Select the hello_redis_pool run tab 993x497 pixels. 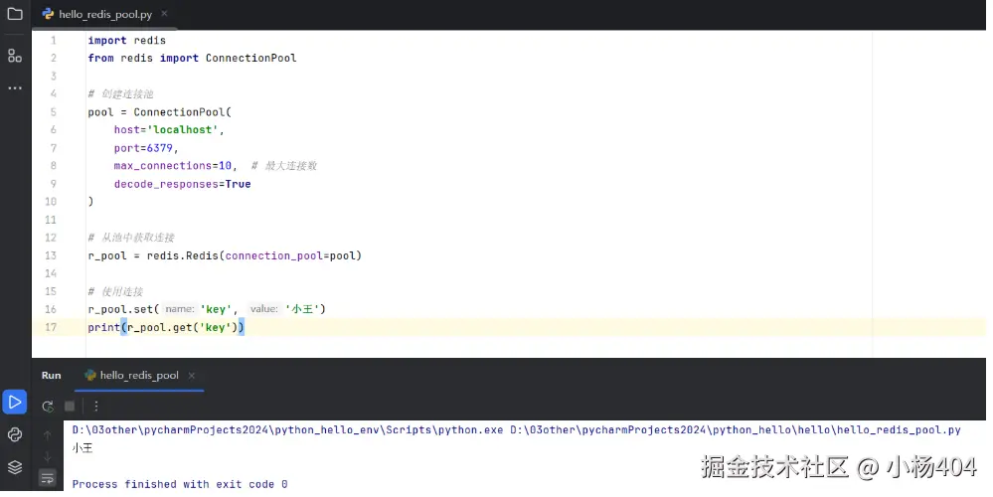click(x=132, y=376)
